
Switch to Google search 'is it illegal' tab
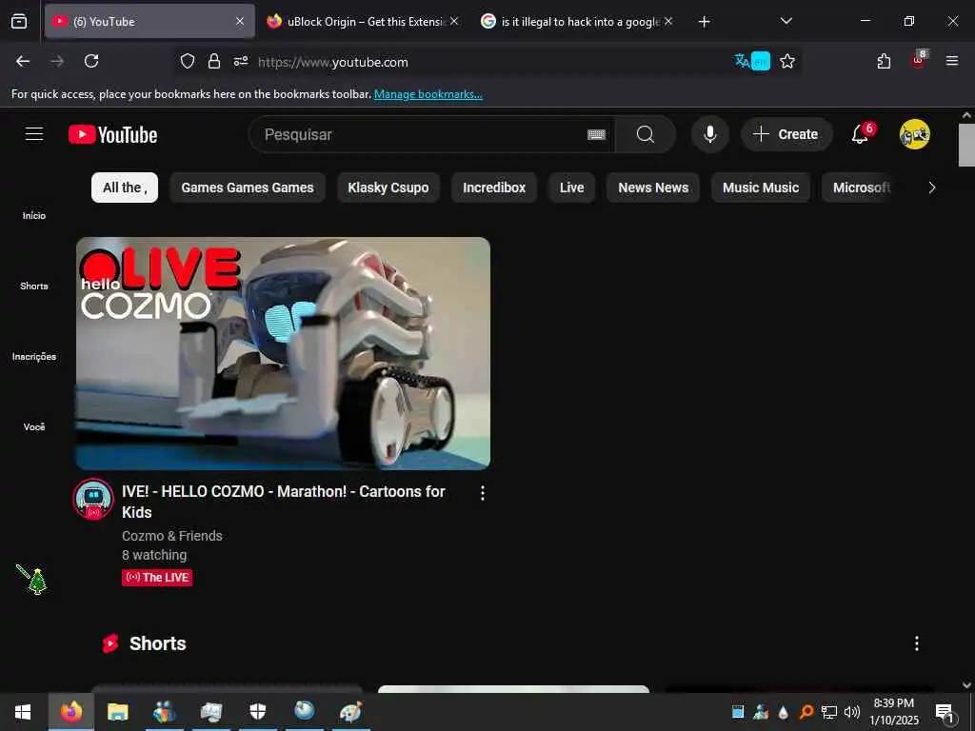tap(576, 21)
